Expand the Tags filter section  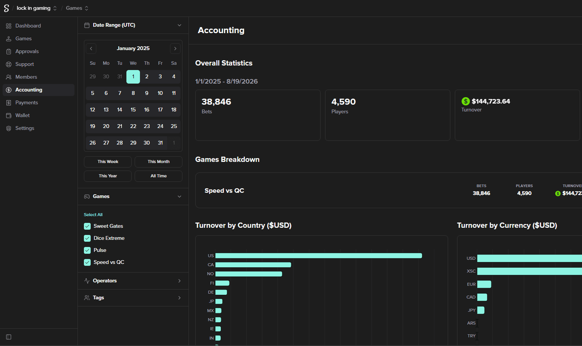click(x=133, y=298)
